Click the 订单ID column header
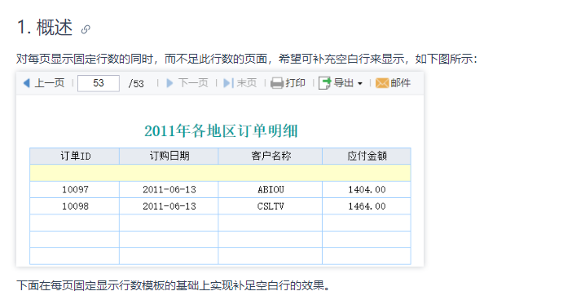The height and width of the screenshot is (300, 563). click(75, 156)
